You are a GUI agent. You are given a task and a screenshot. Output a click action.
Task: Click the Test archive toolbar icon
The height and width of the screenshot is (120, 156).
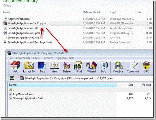pyautogui.click(x=42, y=66)
